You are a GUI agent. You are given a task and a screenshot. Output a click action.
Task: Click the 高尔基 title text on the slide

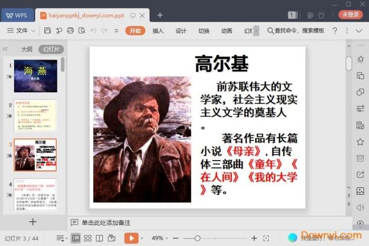click(x=222, y=63)
